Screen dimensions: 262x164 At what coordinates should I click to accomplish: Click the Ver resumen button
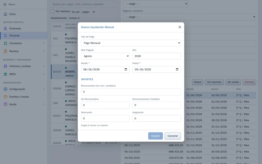click(214, 82)
